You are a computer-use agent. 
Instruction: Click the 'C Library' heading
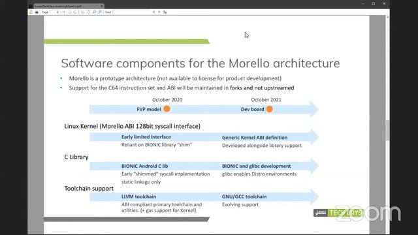(76, 157)
